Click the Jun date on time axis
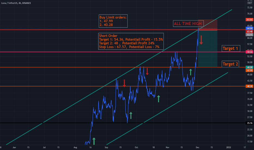 pos(14,147)
